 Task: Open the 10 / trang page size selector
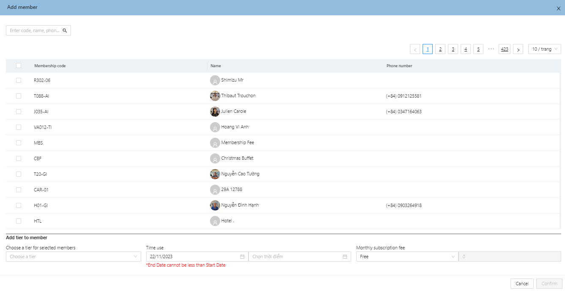pyautogui.click(x=544, y=49)
